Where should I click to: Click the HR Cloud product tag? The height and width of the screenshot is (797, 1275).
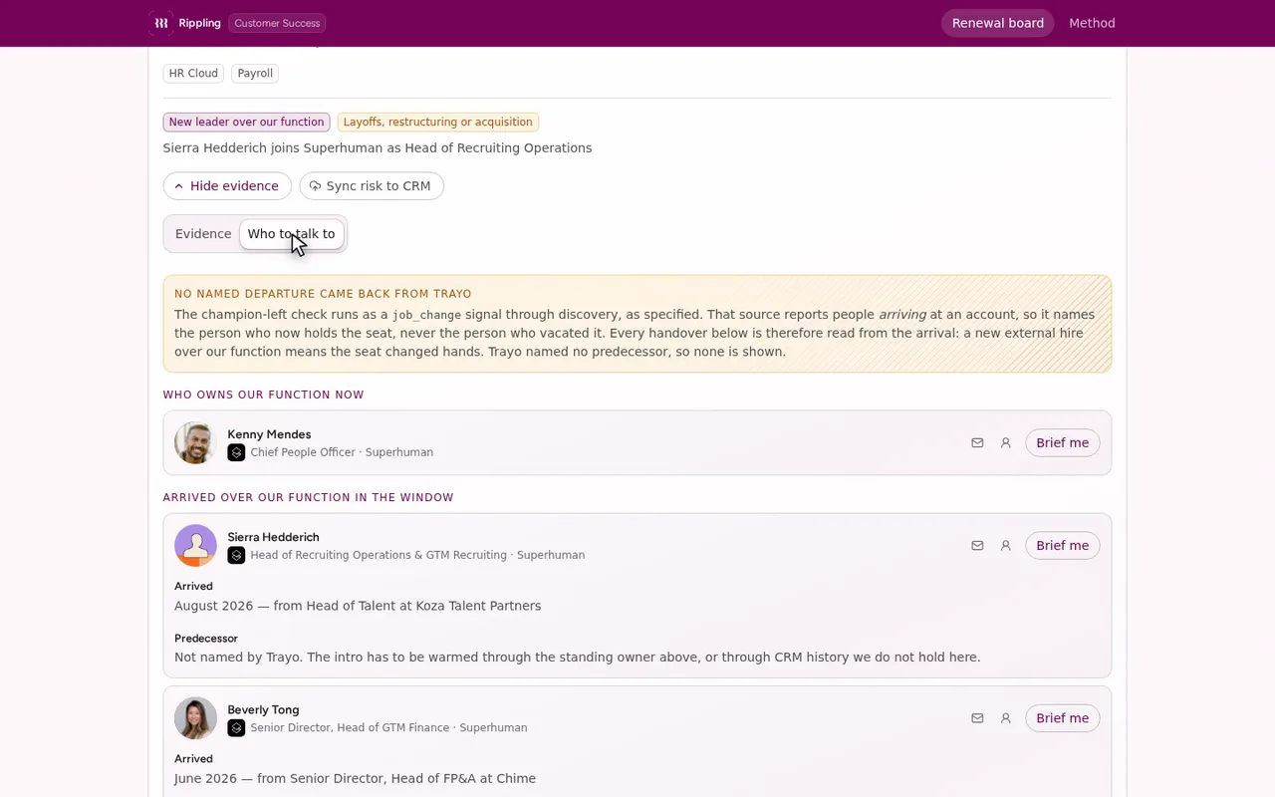(x=193, y=74)
